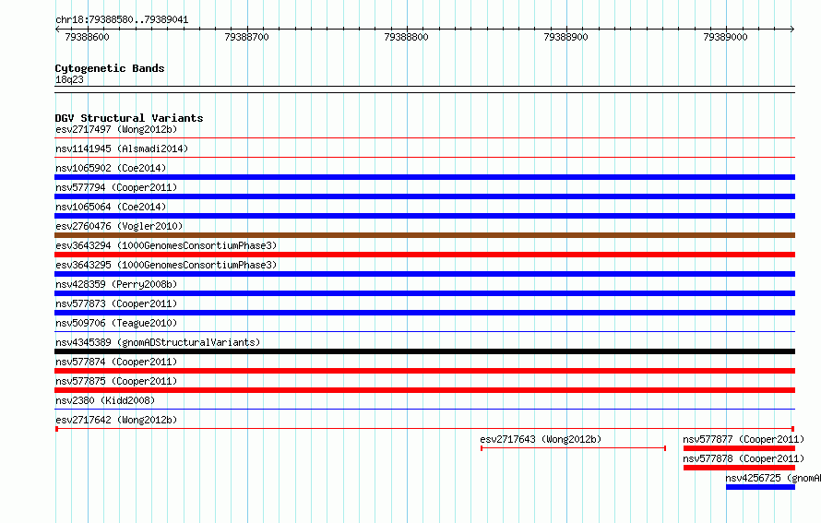Open nsv577794 (Cooper2011) variant label
Image resolution: width=821 pixels, height=523 pixels.
click(116, 187)
